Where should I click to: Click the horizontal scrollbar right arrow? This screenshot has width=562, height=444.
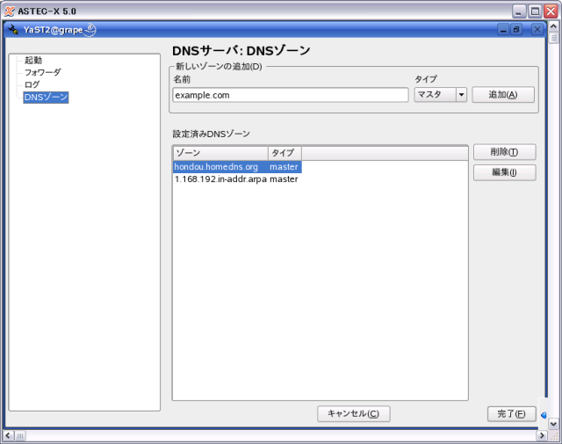click(541, 435)
